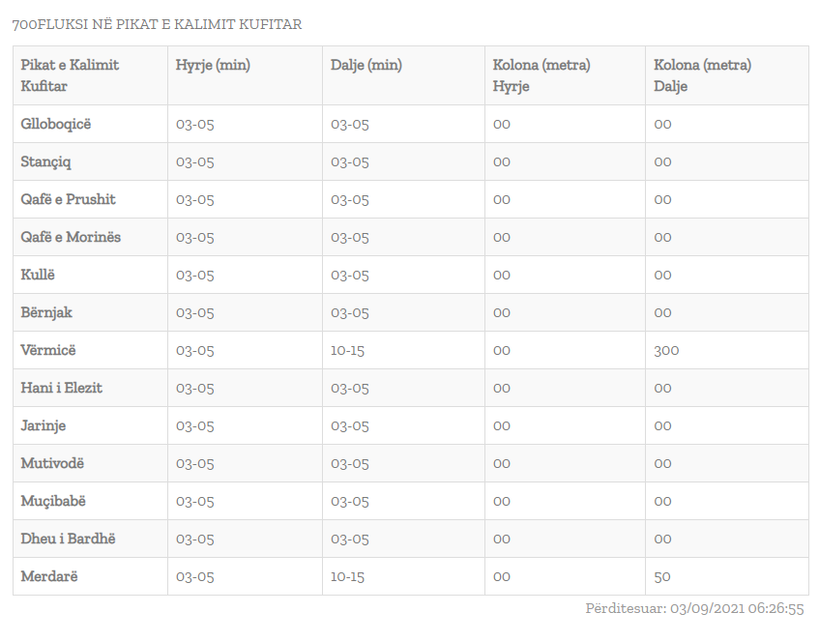Click the Dalje (min) column header
The image size is (819, 642).
(x=366, y=65)
